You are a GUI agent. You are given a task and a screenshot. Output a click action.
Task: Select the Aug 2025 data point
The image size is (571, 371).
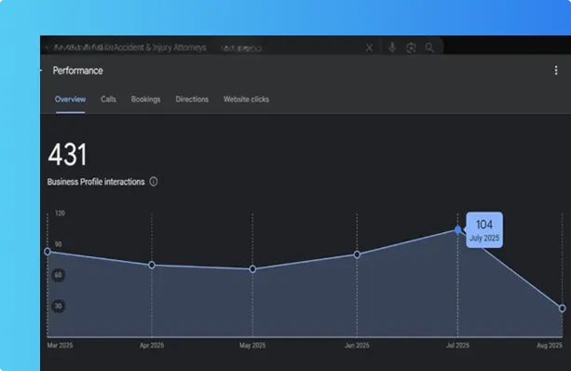tap(563, 309)
